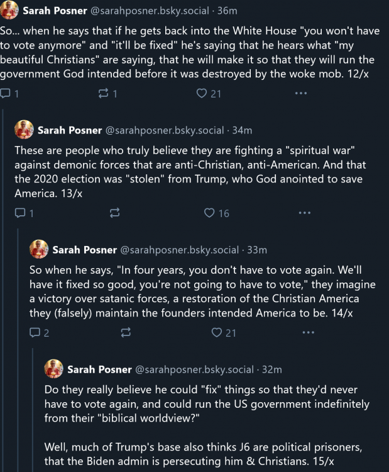The width and height of the screenshot is (389, 472).
Task: Open the @sarahposner.bsky.social handle on 32m post
Action: coord(194,369)
